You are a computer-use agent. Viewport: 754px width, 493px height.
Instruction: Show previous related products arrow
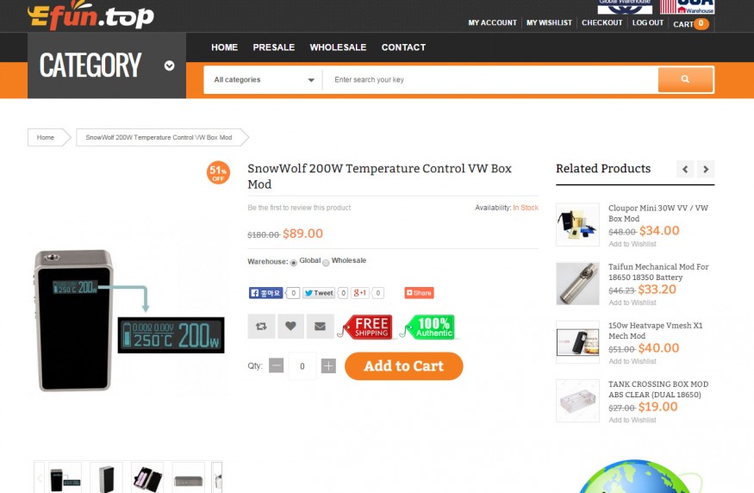(x=685, y=169)
